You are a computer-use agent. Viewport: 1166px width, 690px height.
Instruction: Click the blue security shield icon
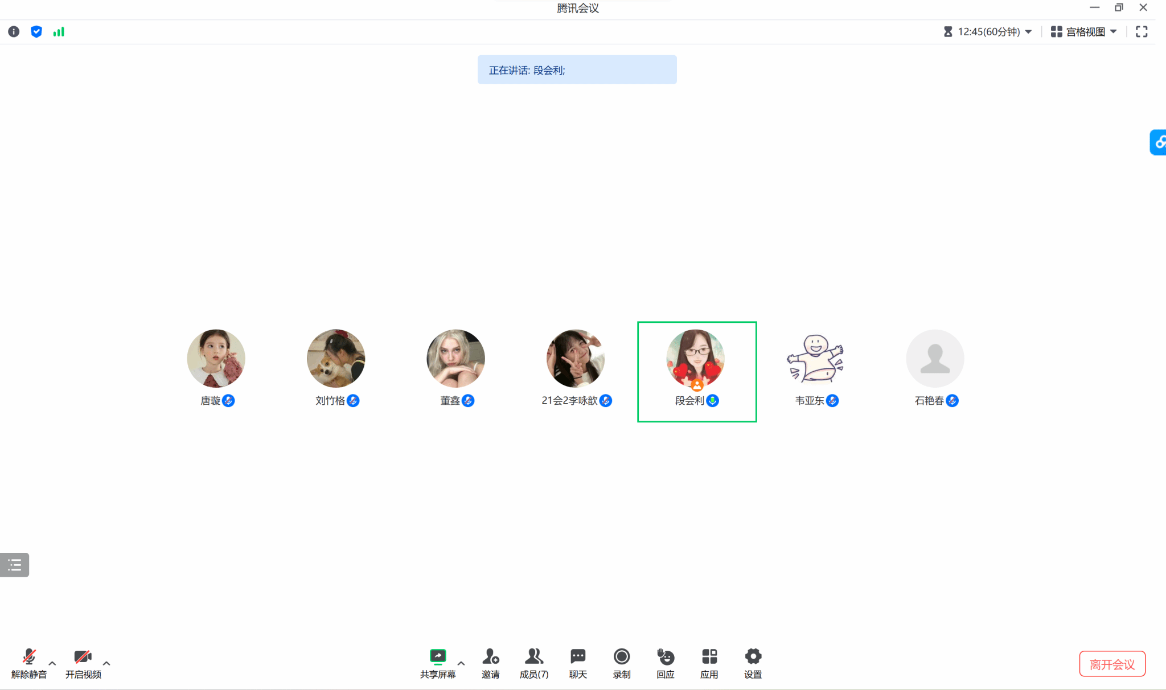36,32
